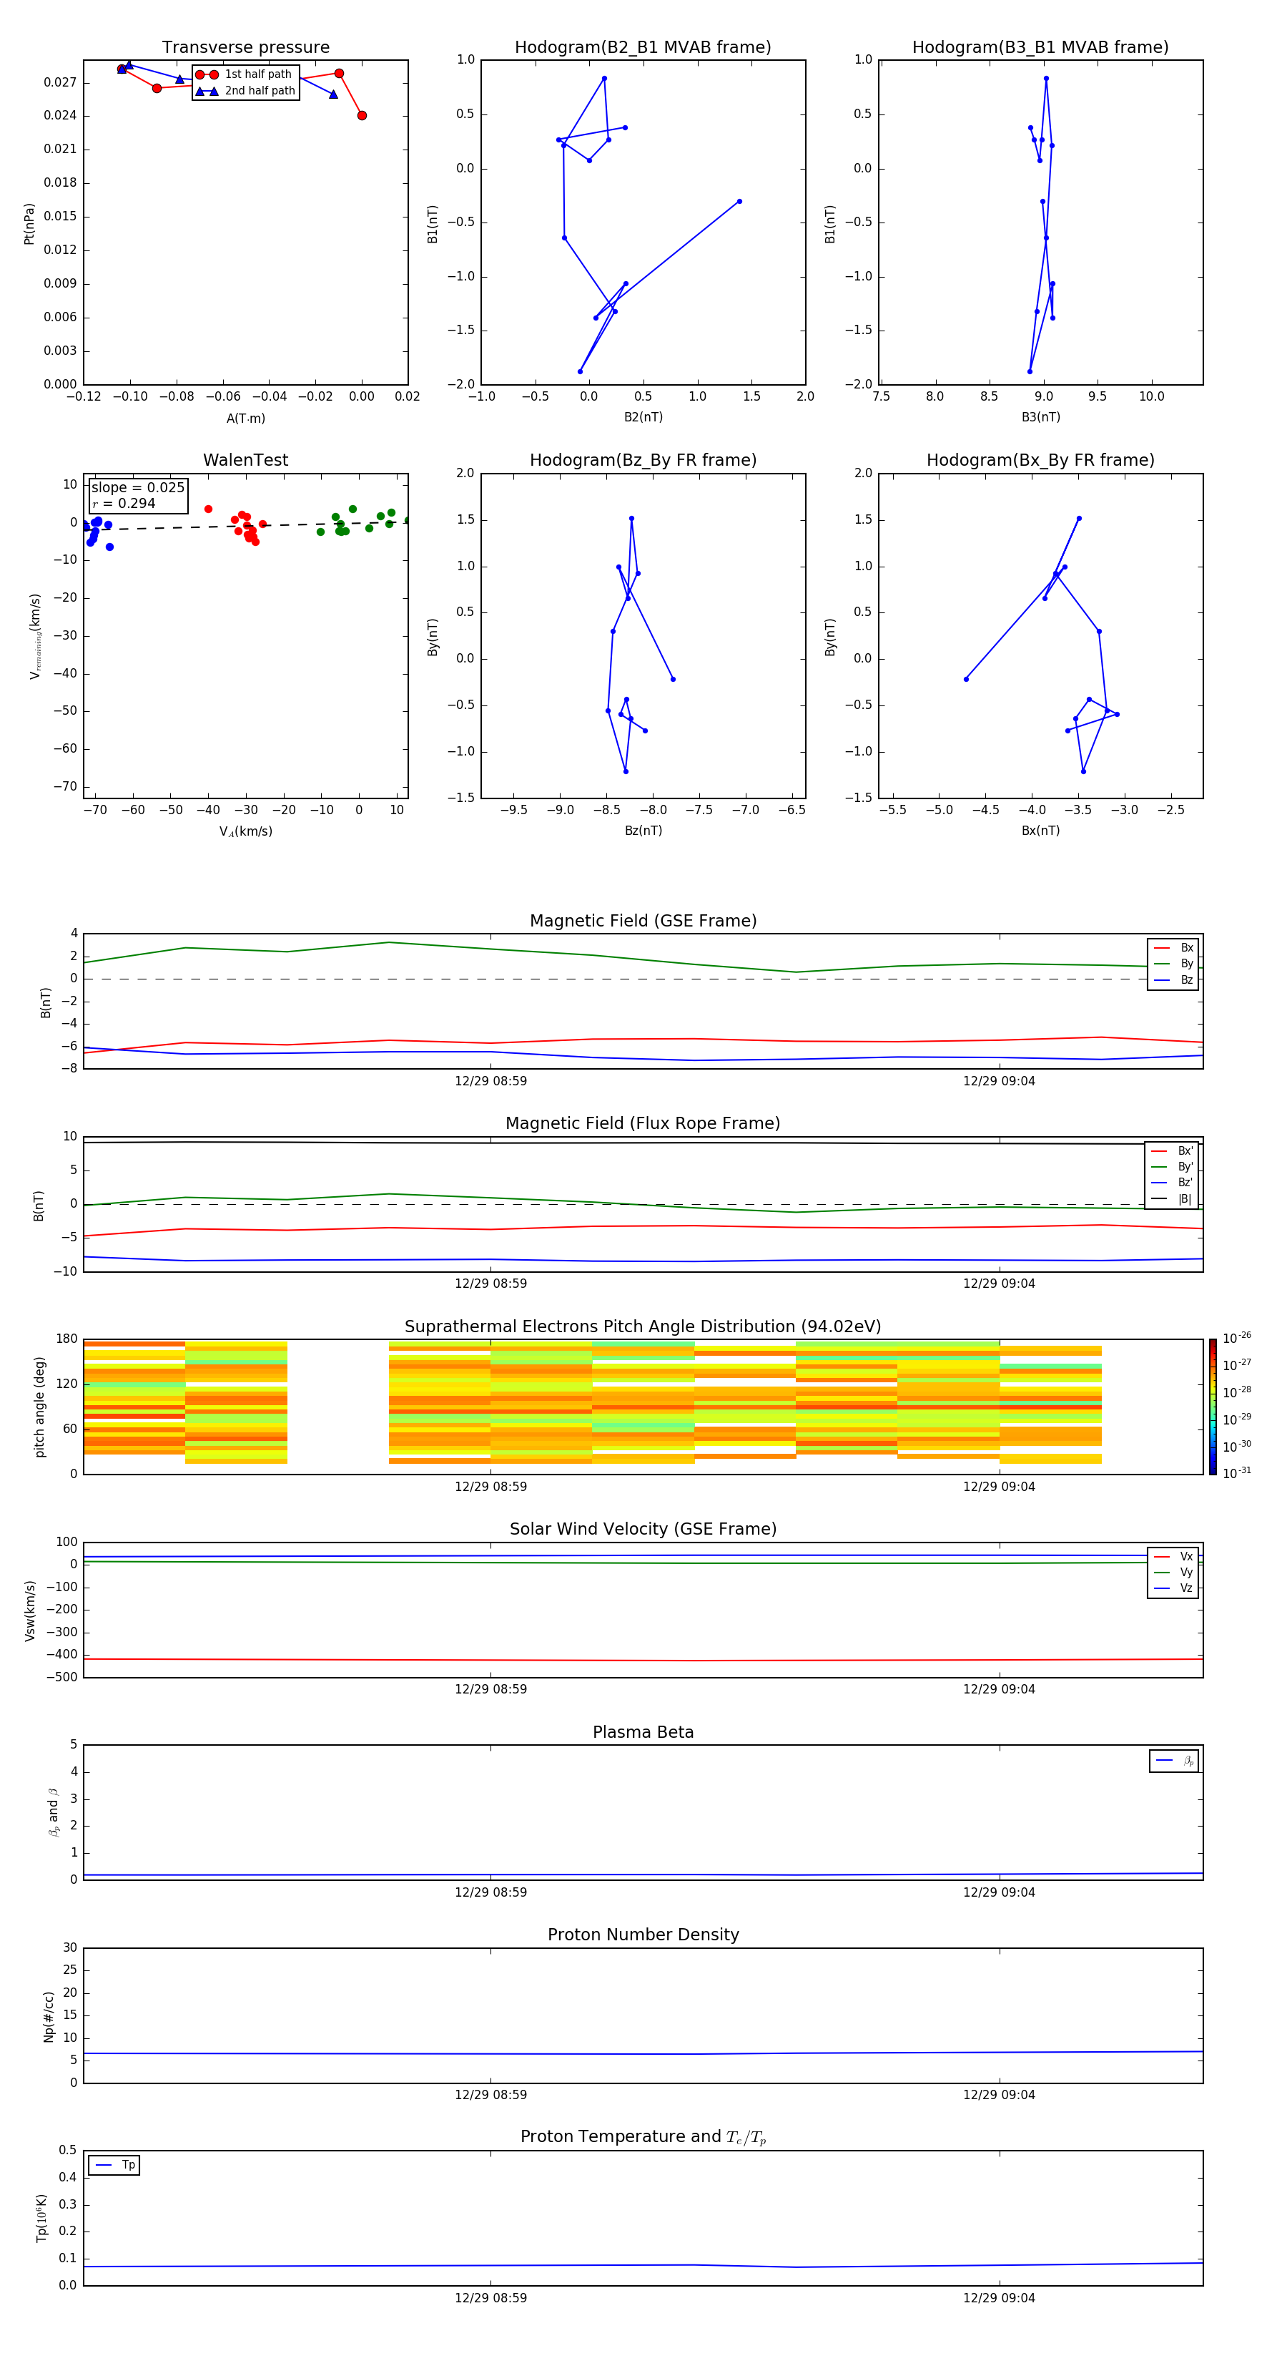The image size is (1287, 2361).
Task: Click the 'Np(#/cc)' y-axis label
Action: (x=49, y=2016)
